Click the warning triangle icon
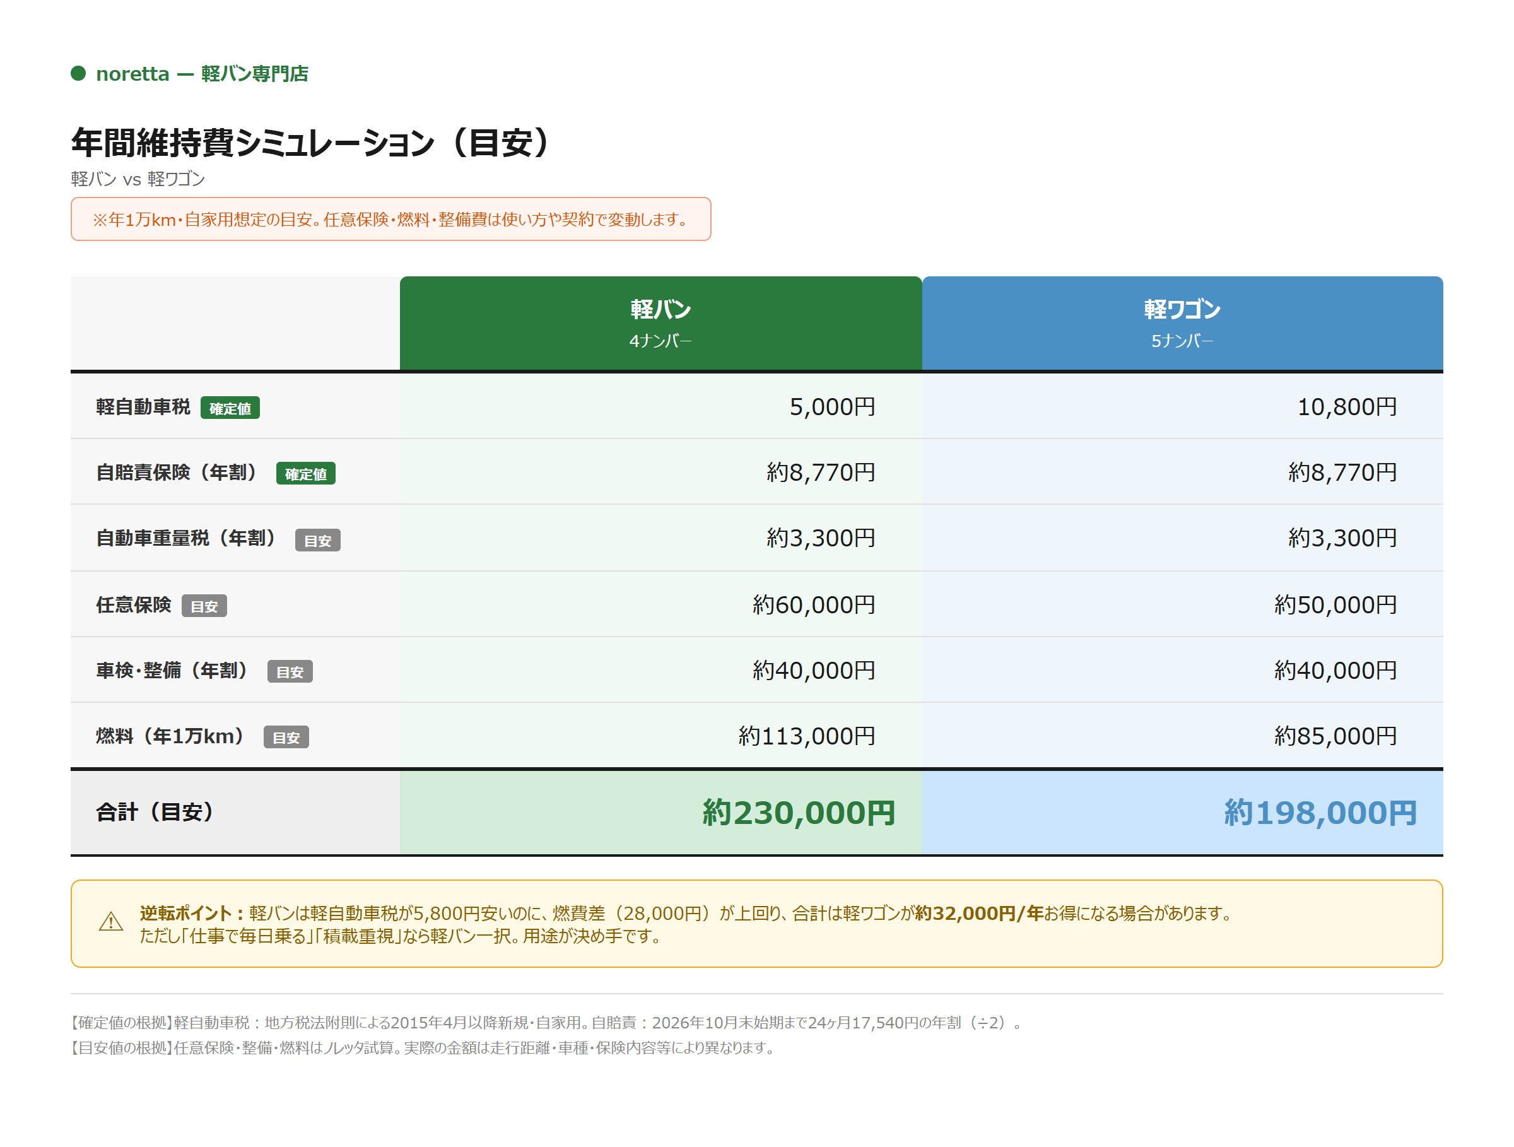The image size is (1514, 1147). tap(111, 922)
